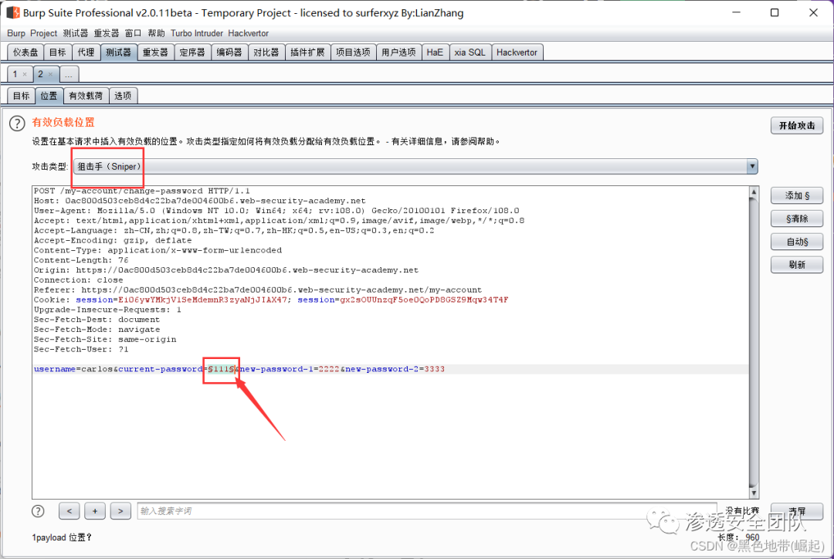Image resolution: width=834 pixels, height=559 pixels.
Task: Open the 攻击类型 Sniper dropdown
Action: point(415,167)
